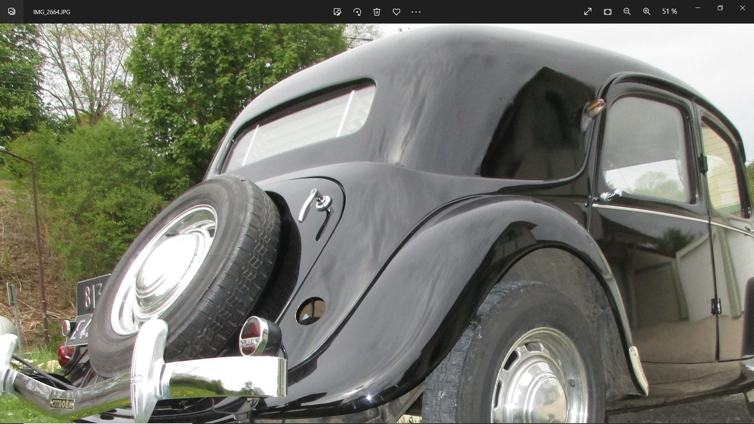754x424 pixels.
Task: Delete the photo using the trash icon
Action: (x=377, y=12)
